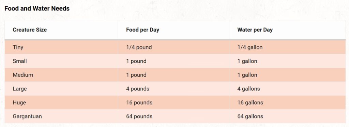Click the 4 gallons water cell
The width and height of the screenshot is (349, 127).
[287, 89]
